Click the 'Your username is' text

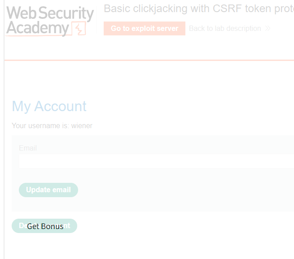[40, 126]
